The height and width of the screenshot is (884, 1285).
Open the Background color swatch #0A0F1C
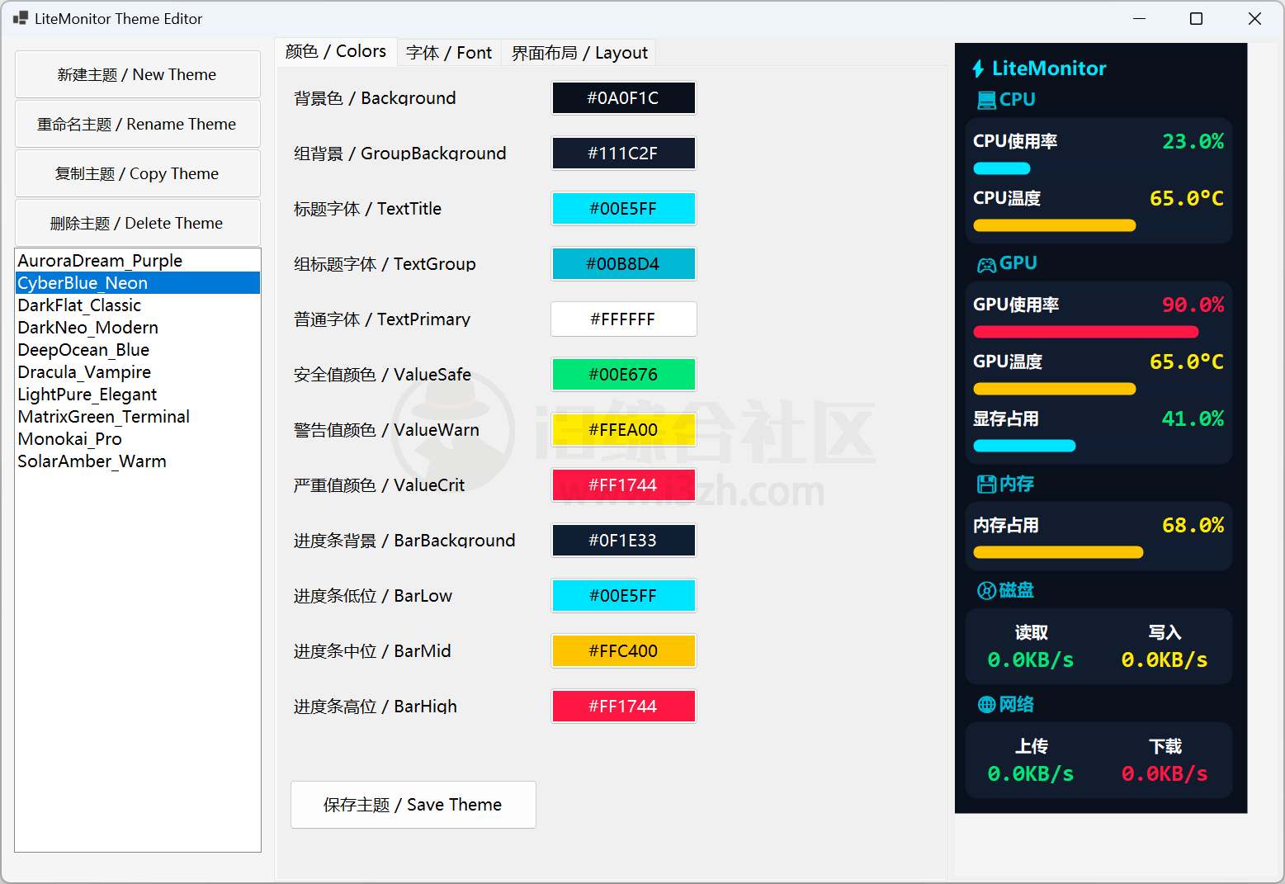click(623, 97)
